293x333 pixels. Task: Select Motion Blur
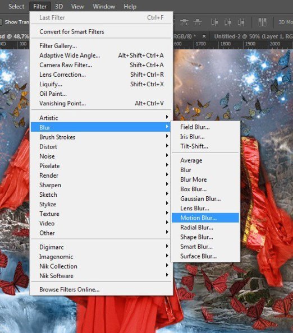pos(205,218)
